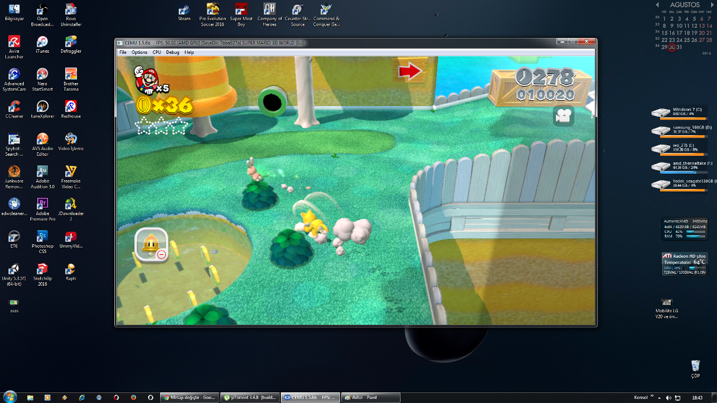Click the Mario lives icon
717x403 pixels.
click(x=148, y=81)
